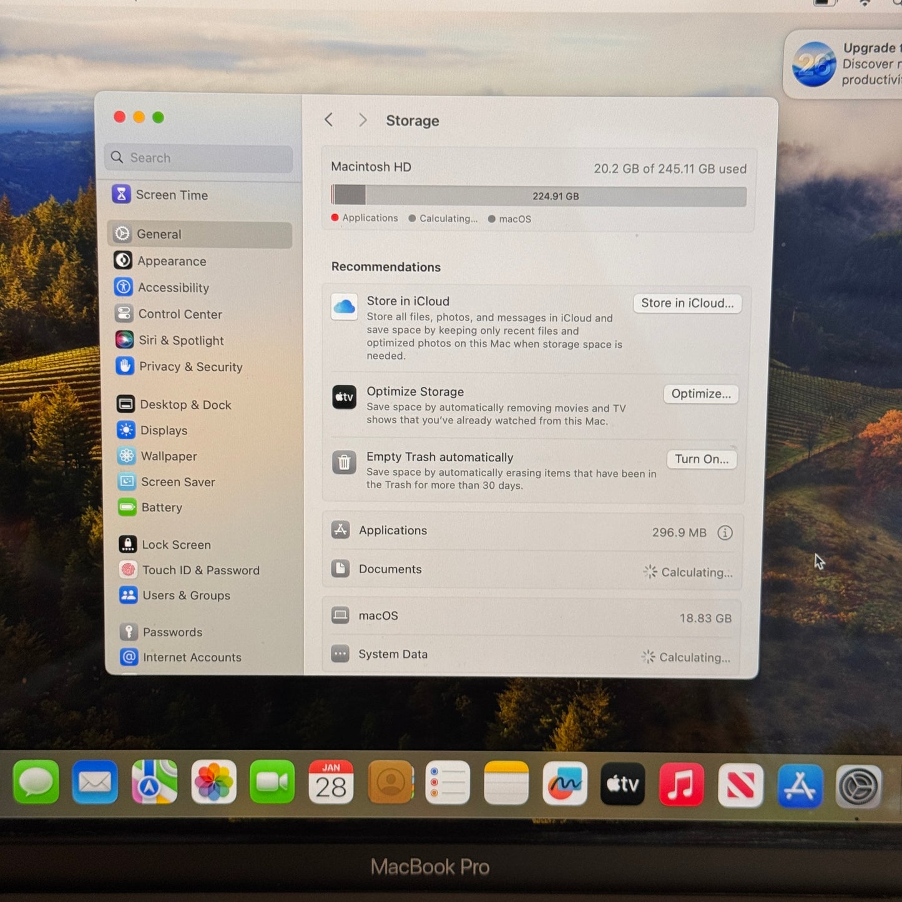Select General in the sidebar
This screenshot has height=902, width=902.
tap(199, 234)
